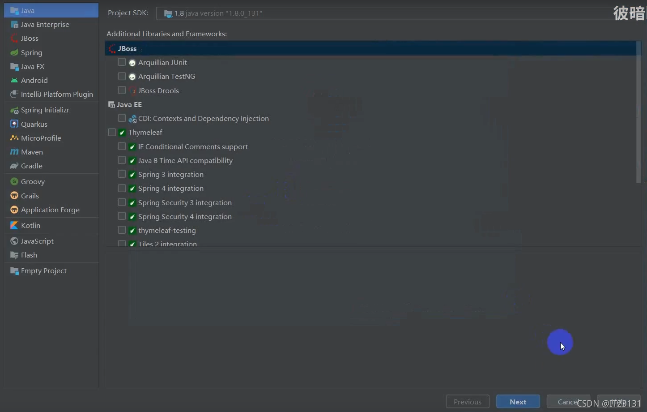
Task: Click the Groovy icon
Action: coord(14,181)
